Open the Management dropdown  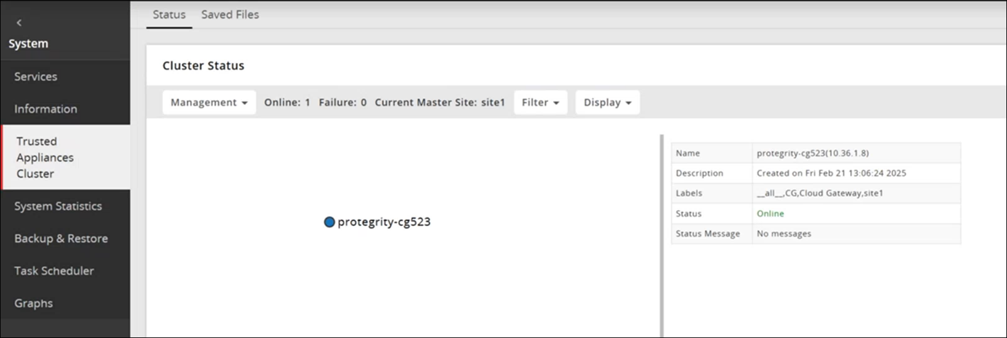209,102
